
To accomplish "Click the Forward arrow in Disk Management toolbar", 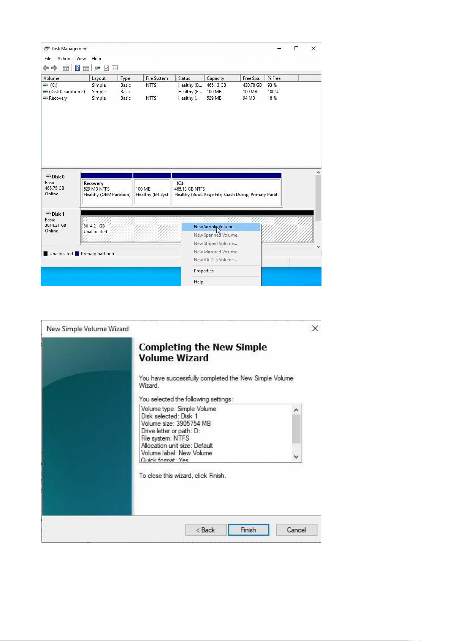I will point(54,68).
